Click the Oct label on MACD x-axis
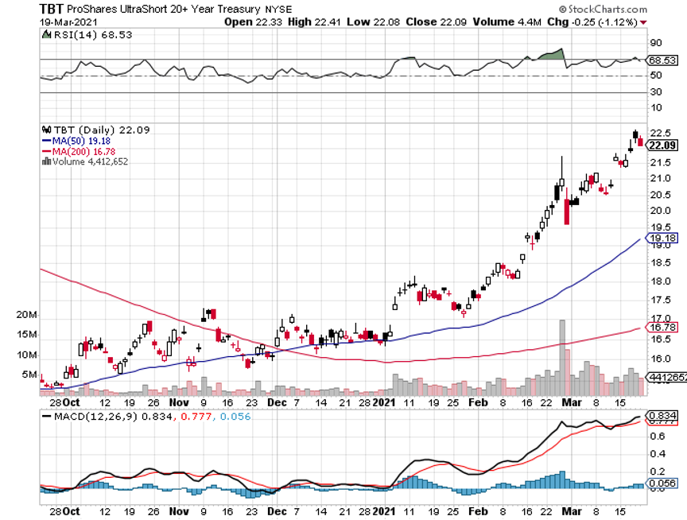Screen dimensions: 687x520 (x=71, y=511)
